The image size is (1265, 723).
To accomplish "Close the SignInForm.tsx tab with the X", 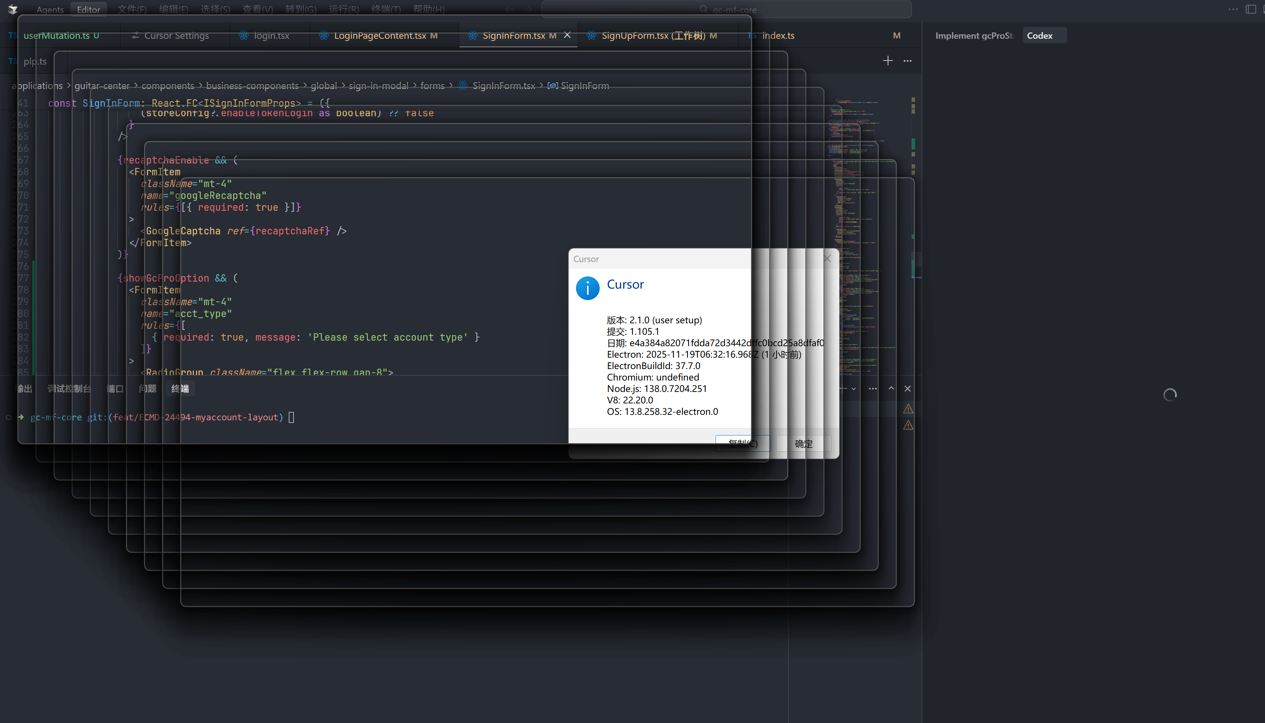I will [x=567, y=35].
